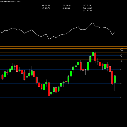
Task: Click the end point of the white indicator line
Action: point(115,32)
